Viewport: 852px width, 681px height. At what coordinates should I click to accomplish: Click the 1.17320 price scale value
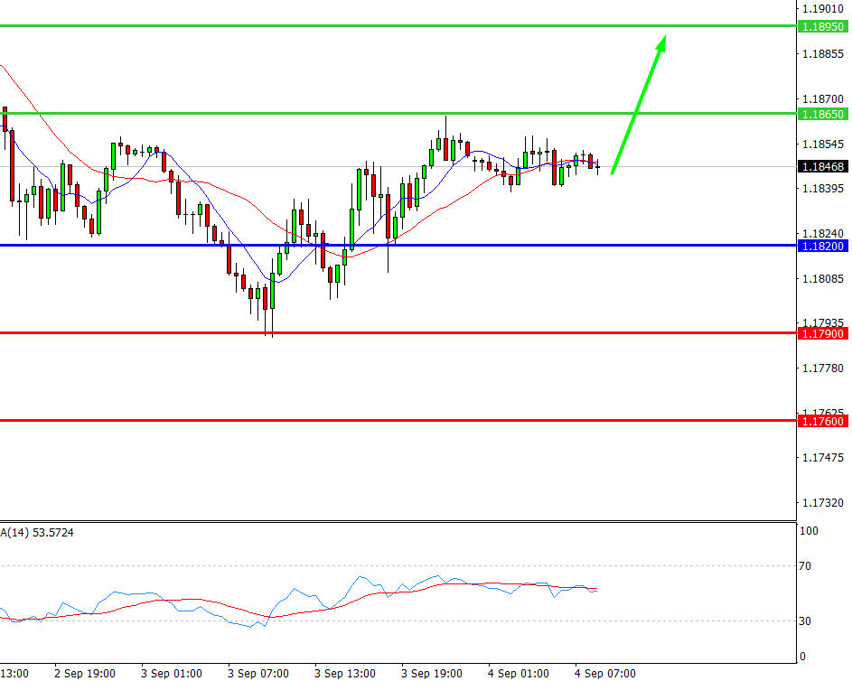click(x=823, y=503)
